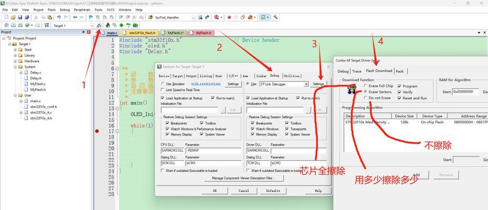This screenshot has width=488, height=210.
Task: Choose the Do not Erase option
Action: coord(366,98)
